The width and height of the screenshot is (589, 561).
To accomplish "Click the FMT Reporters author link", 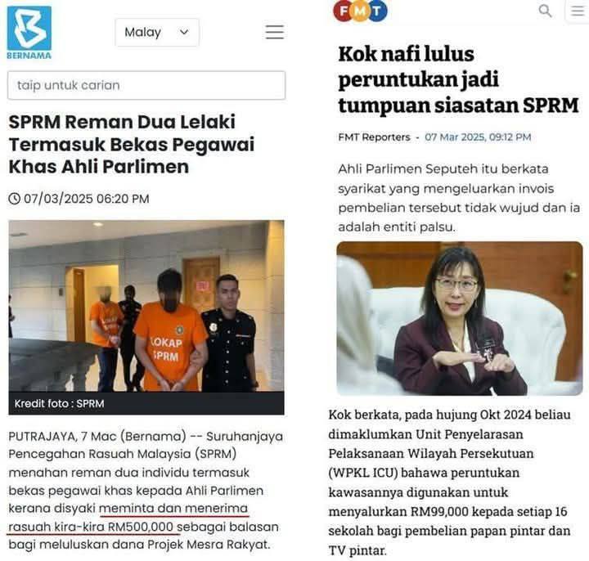I will (x=374, y=137).
